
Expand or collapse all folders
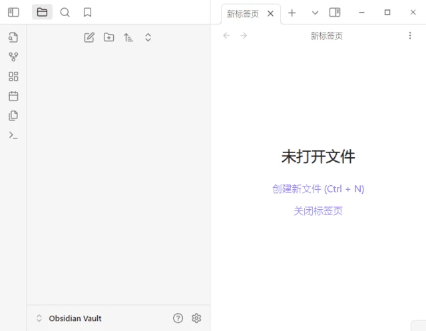(148, 37)
